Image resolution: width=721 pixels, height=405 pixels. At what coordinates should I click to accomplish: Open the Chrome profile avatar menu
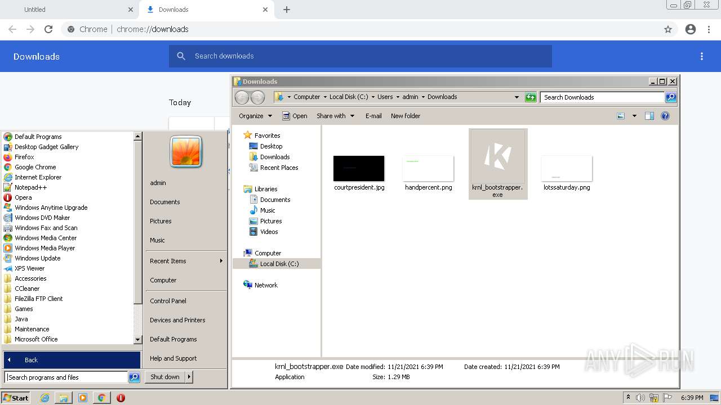pos(691,29)
